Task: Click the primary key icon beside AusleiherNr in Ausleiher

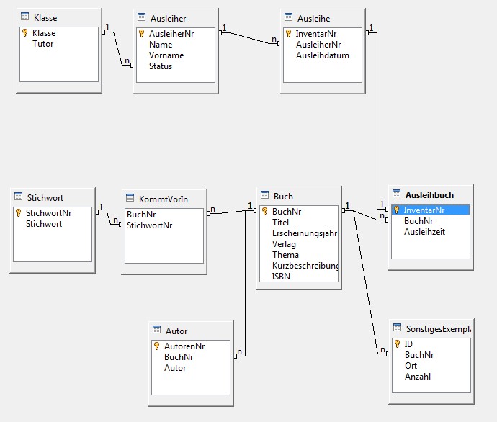Action: point(142,33)
